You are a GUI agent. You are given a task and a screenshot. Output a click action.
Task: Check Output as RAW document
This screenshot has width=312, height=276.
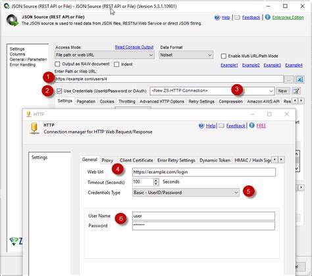57,64
